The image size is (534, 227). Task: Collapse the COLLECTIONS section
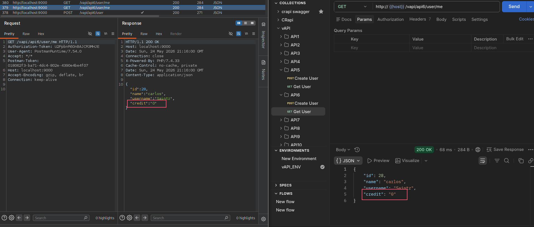[x=276, y=3]
